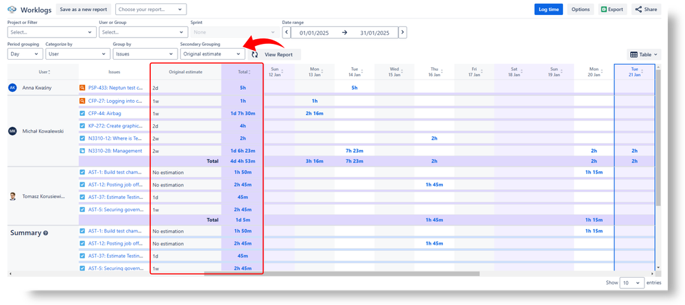Sort the Wed 15 Jan column
Viewport: 685px width, 305px height.
pyautogui.click(x=402, y=72)
